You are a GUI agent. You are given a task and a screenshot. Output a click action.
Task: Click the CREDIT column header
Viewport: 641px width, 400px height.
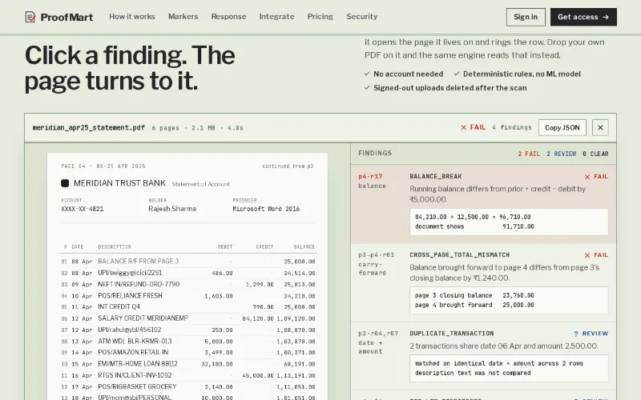point(264,247)
